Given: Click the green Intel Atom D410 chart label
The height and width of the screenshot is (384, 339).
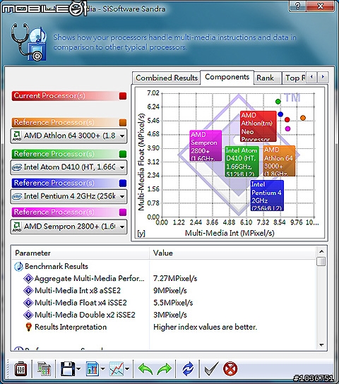Looking at the screenshot, I should (242, 162).
